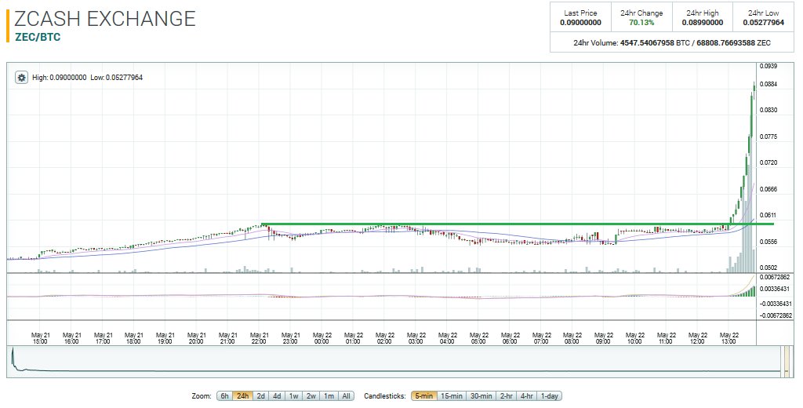Click the navigator overview history line

point(394,370)
